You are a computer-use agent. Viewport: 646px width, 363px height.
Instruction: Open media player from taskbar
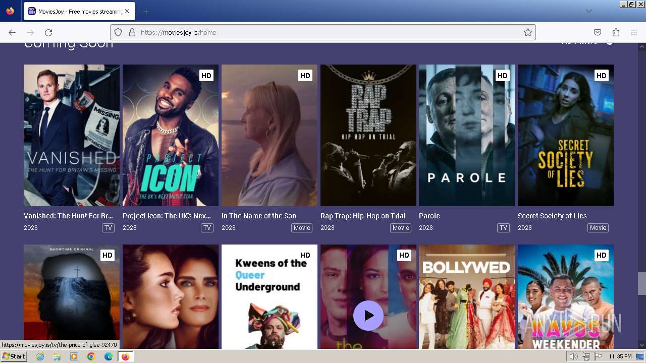74,356
